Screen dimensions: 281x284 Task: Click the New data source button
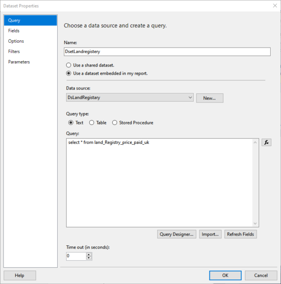tap(209, 98)
